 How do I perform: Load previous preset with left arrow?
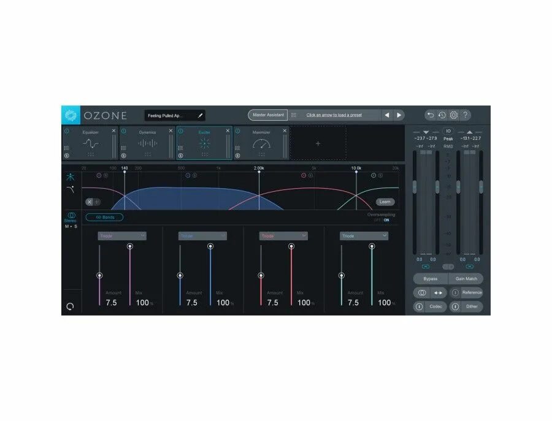pyautogui.click(x=387, y=115)
